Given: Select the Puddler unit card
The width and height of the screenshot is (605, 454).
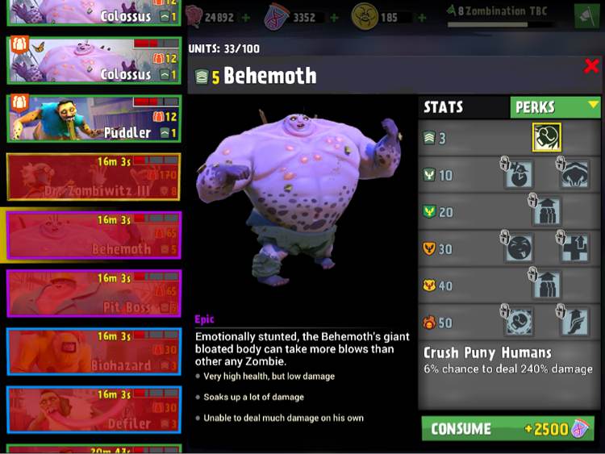Looking at the screenshot, I should [94, 119].
